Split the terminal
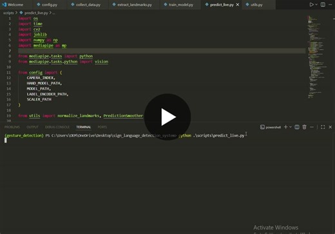This screenshot has height=234, width=335. 297,127
